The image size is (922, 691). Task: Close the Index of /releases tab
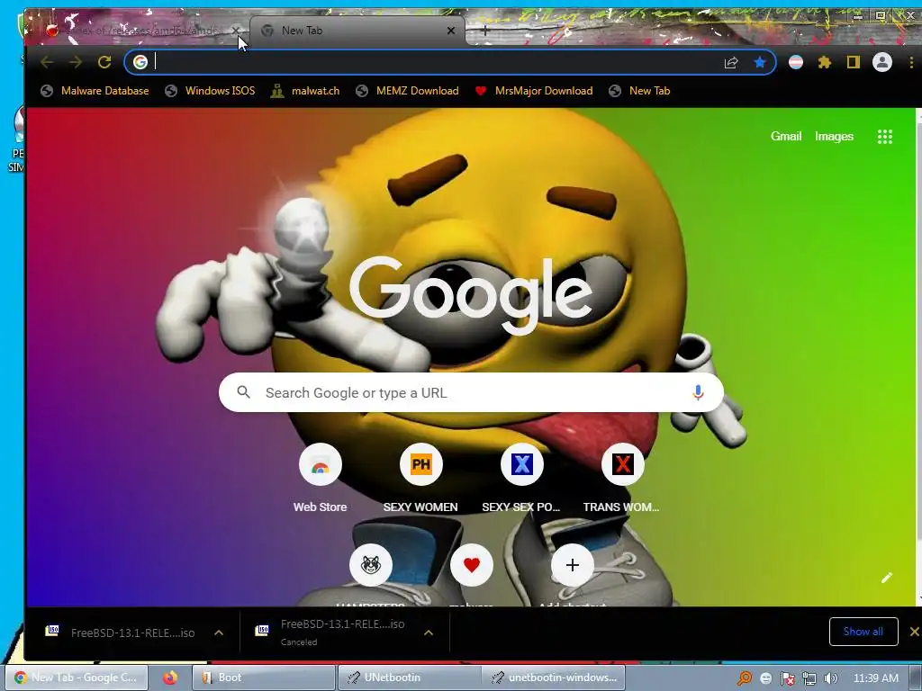click(x=236, y=31)
